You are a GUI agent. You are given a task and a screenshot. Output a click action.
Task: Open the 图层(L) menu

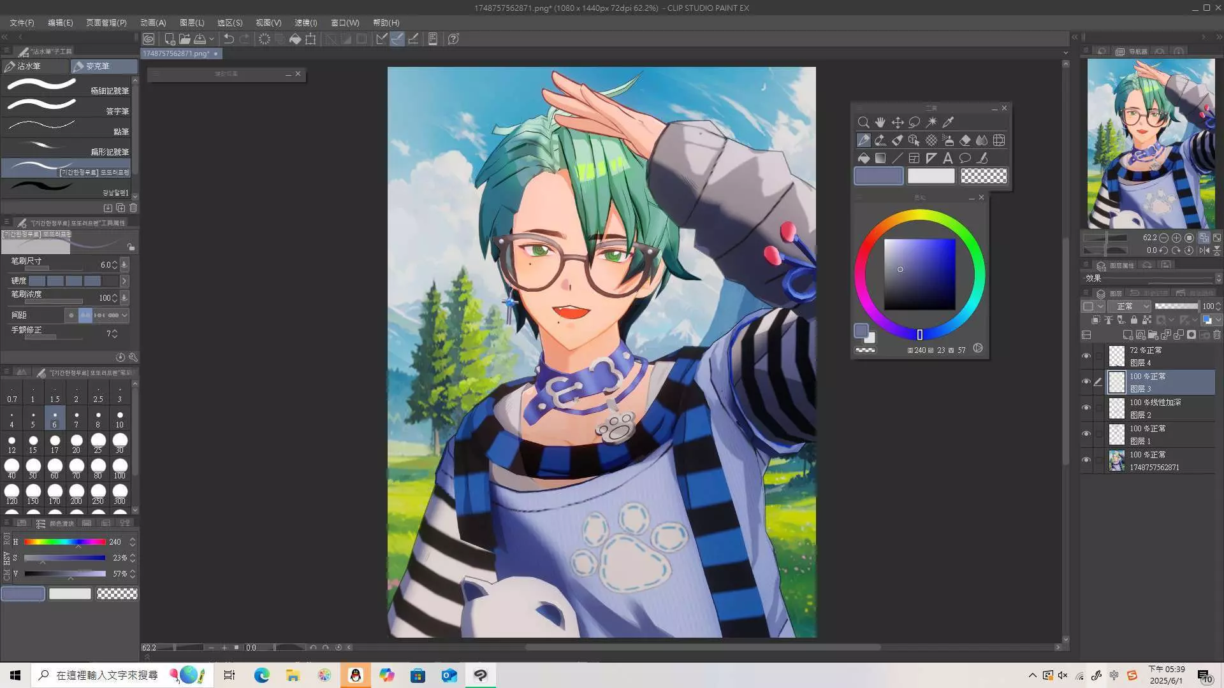coord(191,22)
